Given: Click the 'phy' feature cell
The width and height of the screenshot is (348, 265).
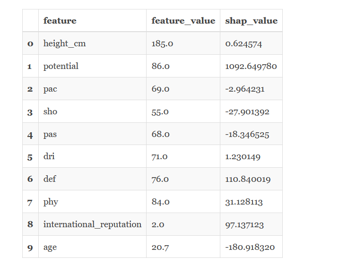Looking at the screenshot, I should coord(51,202).
